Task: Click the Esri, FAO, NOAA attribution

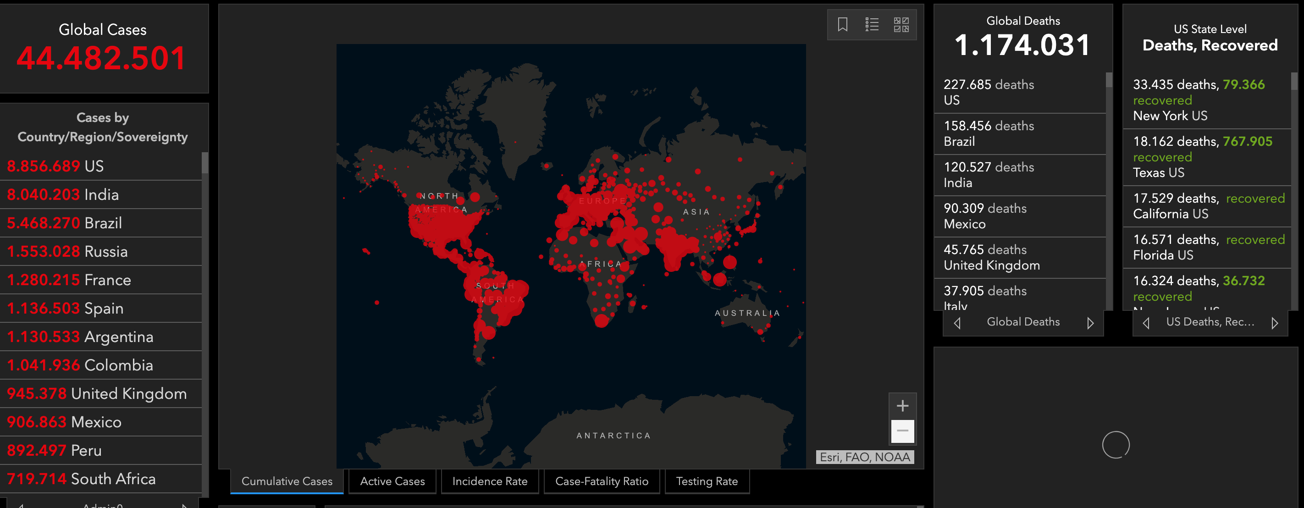Action: point(865,457)
